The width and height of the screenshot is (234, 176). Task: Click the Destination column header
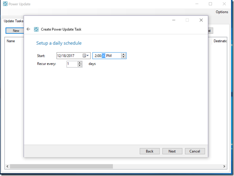point(220,41)
